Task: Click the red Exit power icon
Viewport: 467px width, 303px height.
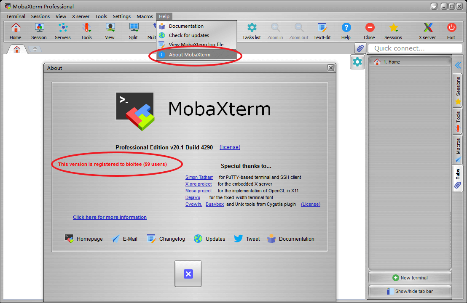Action: (451, 31)
